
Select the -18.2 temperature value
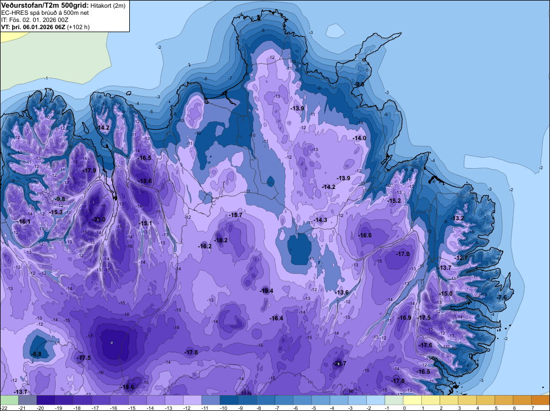click(x=221, y=240)
